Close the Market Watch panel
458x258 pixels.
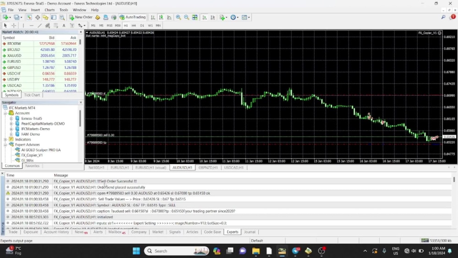click(x=81, y=32)
